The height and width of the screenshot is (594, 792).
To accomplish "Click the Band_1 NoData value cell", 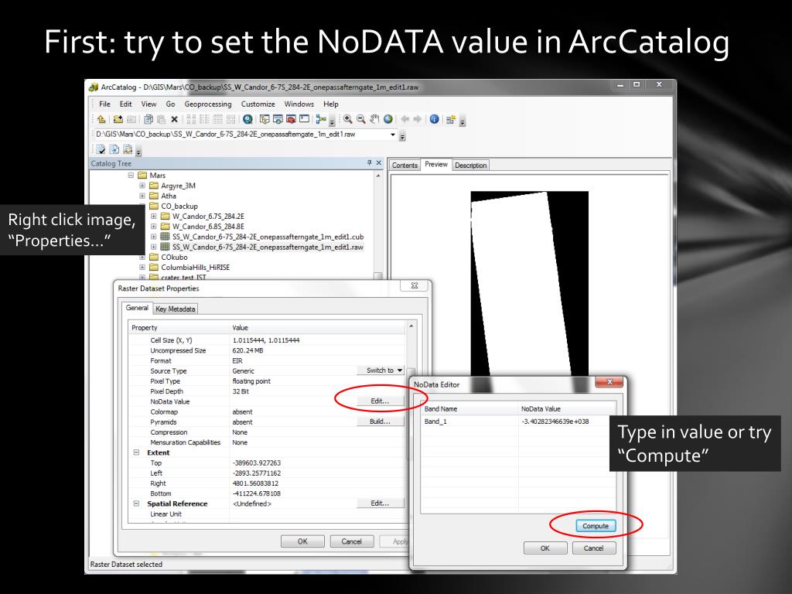I will [x=567, y=422].
